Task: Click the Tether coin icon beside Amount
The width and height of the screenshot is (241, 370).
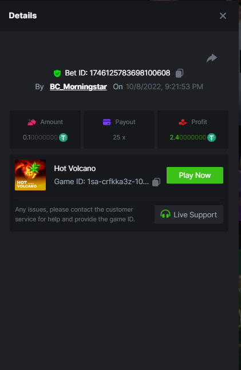Action: tap(64, 137)
